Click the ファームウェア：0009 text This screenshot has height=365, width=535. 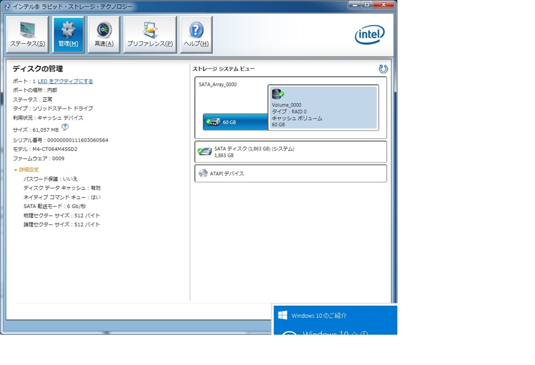(x=39, y=158)
